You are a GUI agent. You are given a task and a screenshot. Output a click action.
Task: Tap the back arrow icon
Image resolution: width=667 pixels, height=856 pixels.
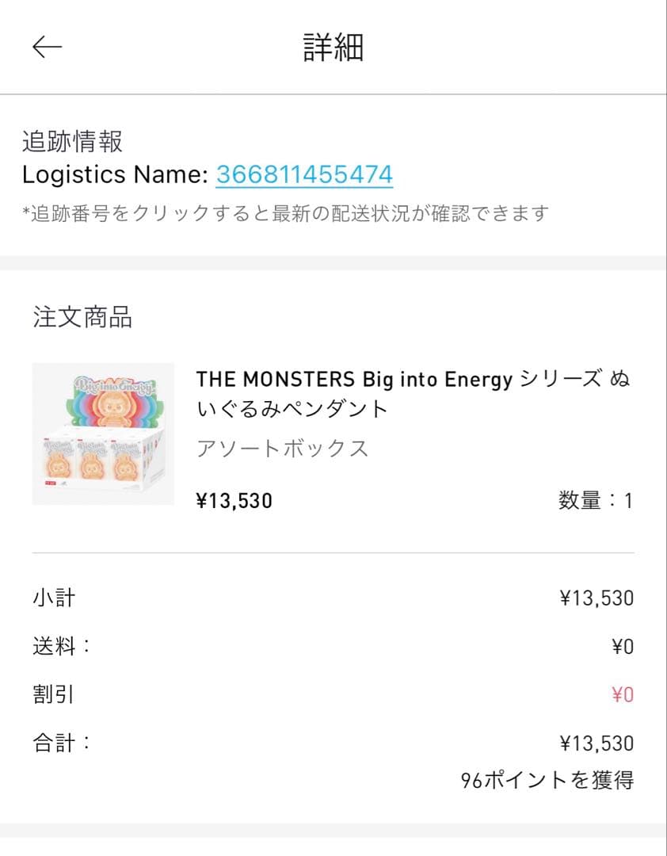click(x=47, y=48)
